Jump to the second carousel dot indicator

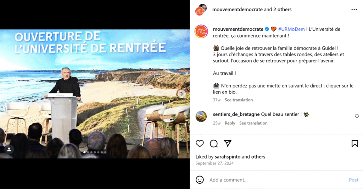[x=88, y=152]
